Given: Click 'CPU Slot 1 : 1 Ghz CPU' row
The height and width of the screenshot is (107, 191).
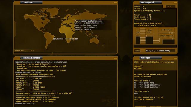Looking at the screenshot, I should 29,79.
